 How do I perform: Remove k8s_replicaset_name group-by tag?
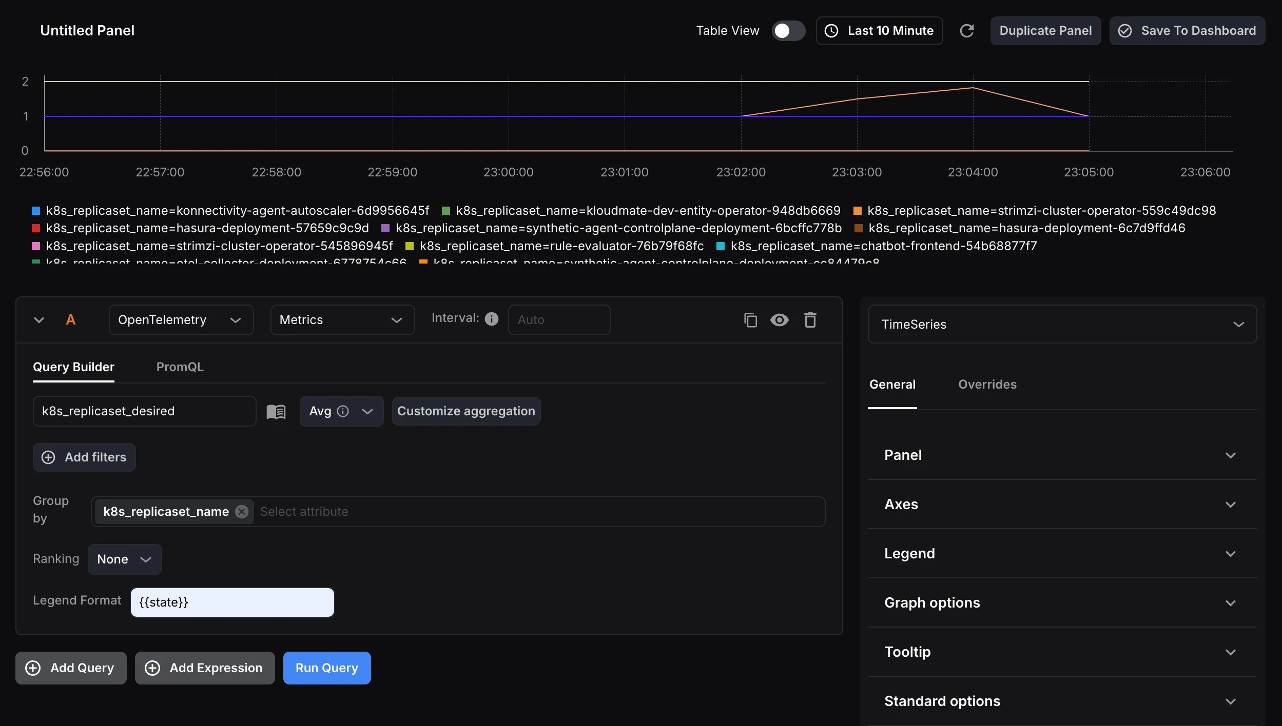coord(242,511)
